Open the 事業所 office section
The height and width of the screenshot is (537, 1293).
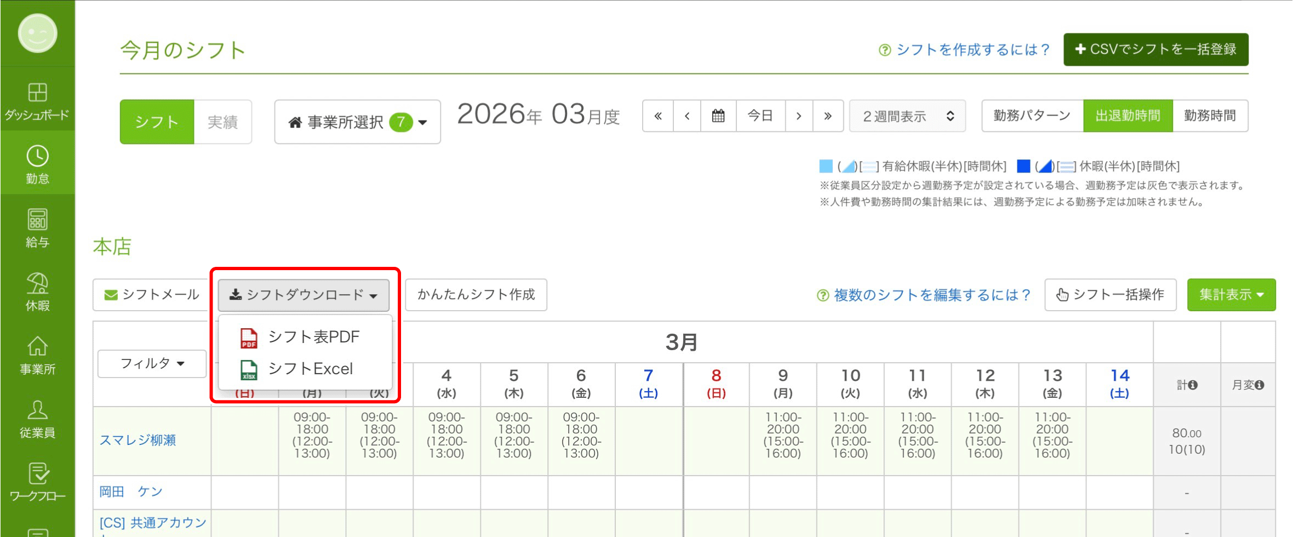coord(37,355)
